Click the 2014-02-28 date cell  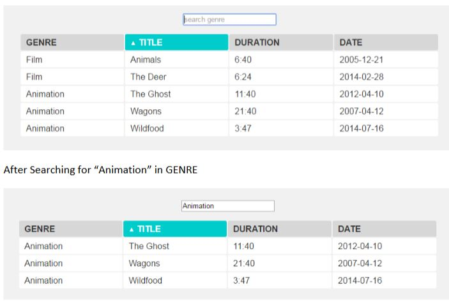(x=361, y=77)
